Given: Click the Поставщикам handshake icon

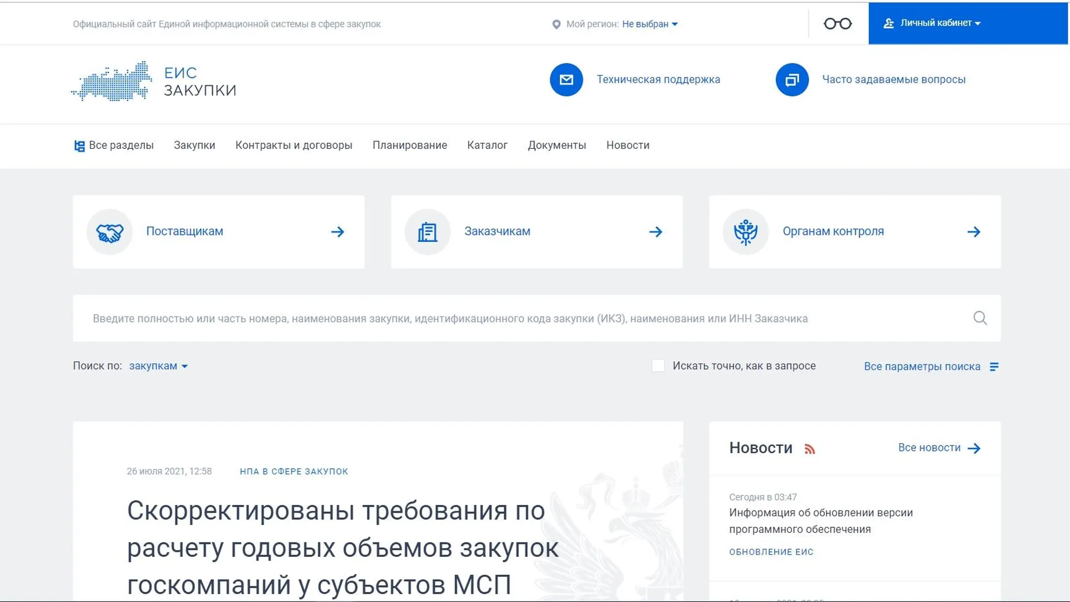Looking at the screenshot, I should click(x=110, y=232).
